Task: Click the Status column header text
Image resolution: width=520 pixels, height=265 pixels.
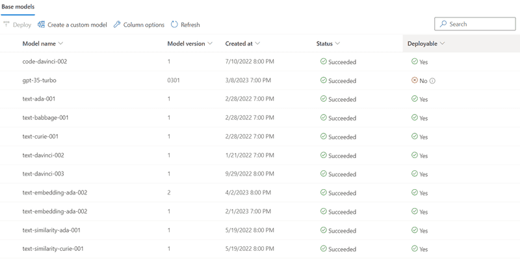Action: coord(324,43)
